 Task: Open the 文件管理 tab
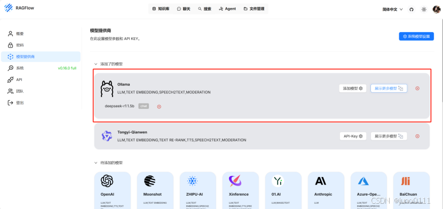(254, 9)
